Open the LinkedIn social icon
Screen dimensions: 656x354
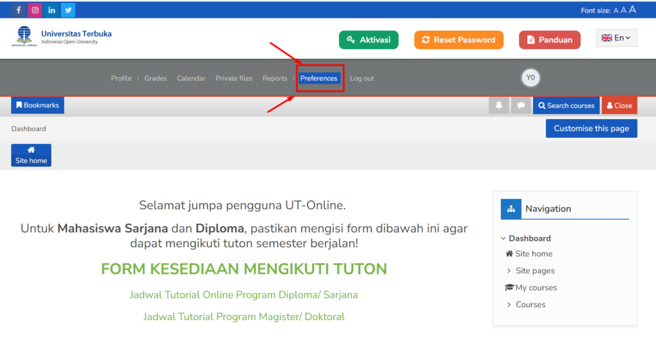(51, 10)
